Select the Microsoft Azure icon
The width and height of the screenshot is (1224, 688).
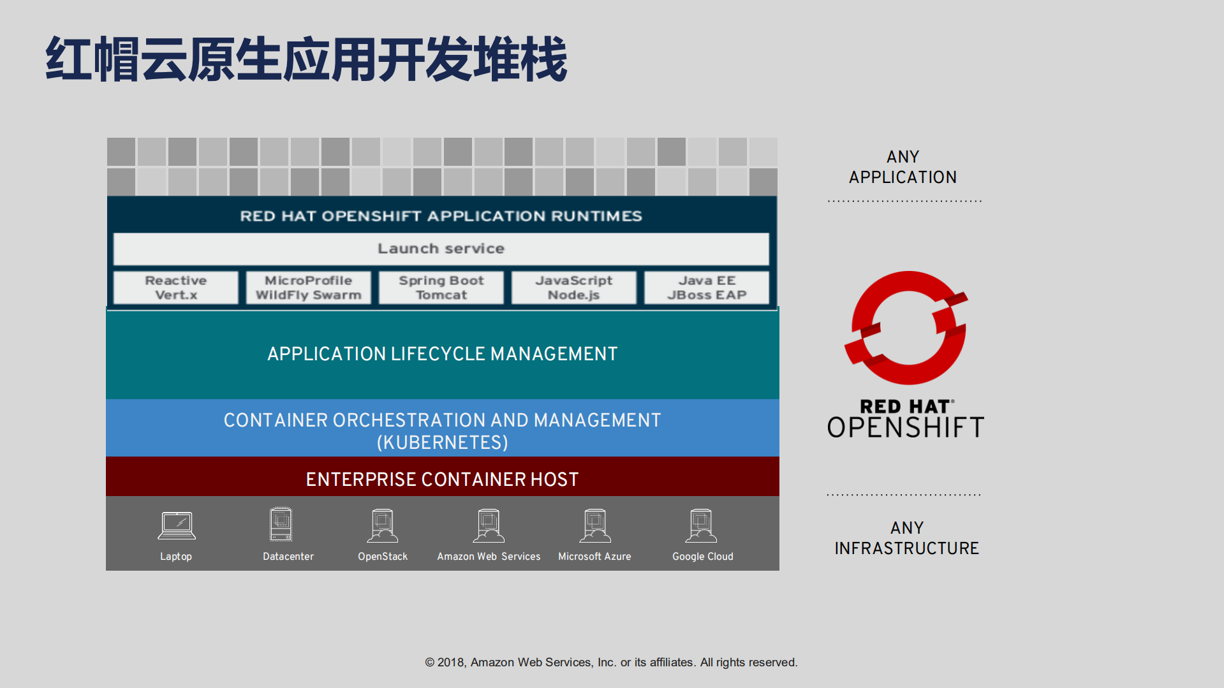(594, 524)
